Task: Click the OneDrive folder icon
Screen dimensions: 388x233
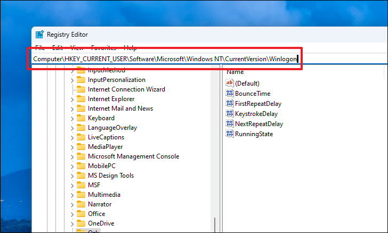Action: click(x=81, y=223)
